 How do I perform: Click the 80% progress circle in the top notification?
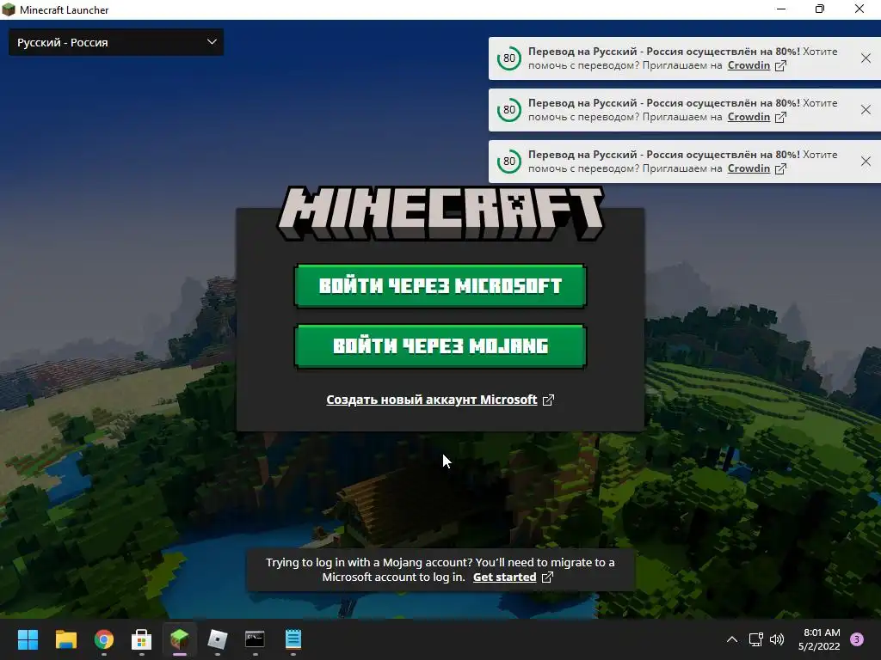509,58
